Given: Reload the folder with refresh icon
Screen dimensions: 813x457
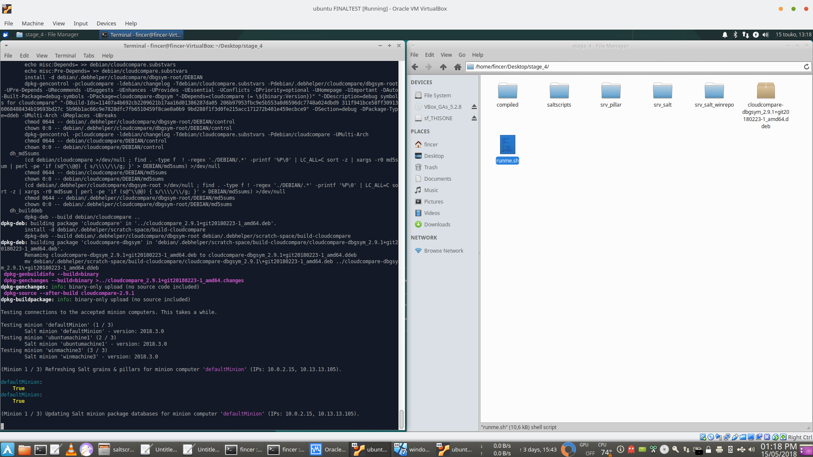Looking at the screenshot, I should (806, 67).
